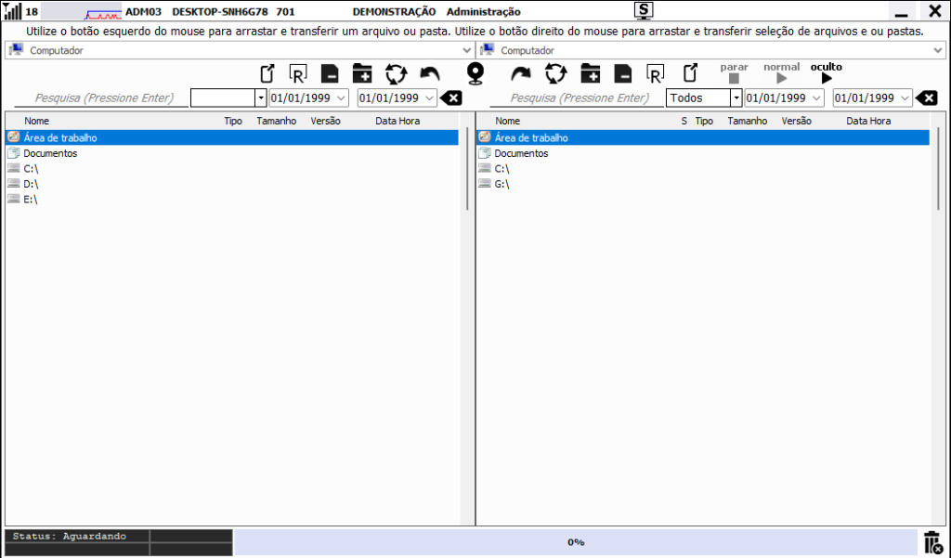Click the S monitor icon in title bar
Viewport: 951px width, 558px height.
click(x=644, y=10)
